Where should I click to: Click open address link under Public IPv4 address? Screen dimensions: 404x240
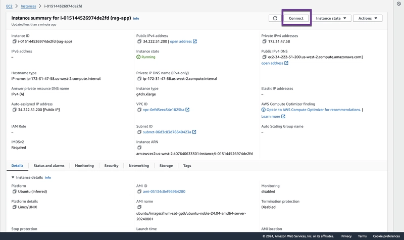pos(181,41)
